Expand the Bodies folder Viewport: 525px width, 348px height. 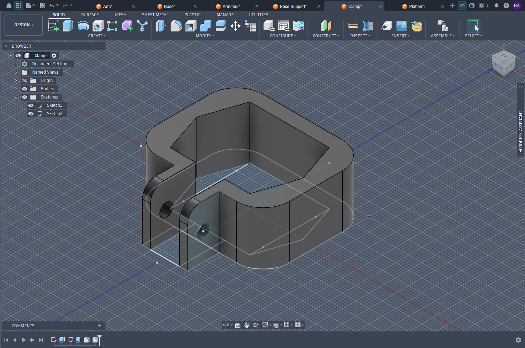pyautogui.click(x=16, y=89)
